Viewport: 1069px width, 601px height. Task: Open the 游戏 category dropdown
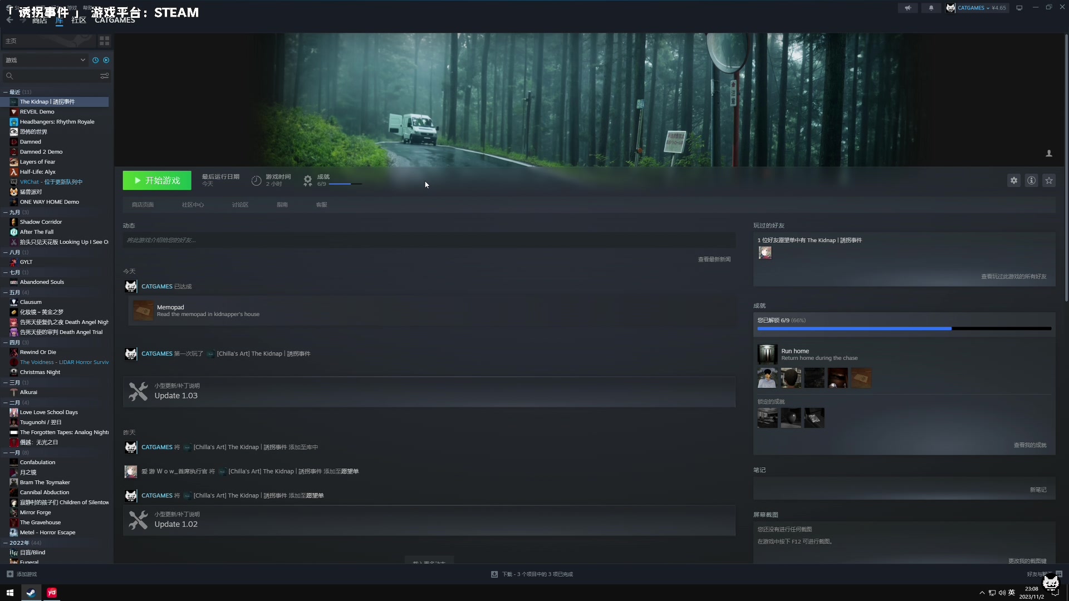click(45, 60)
